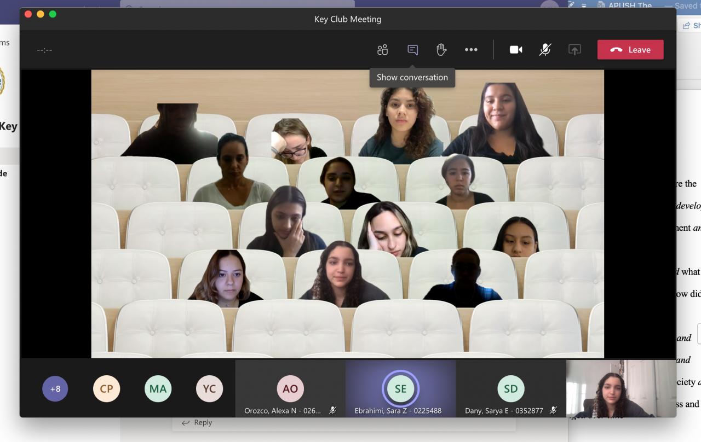Unmute the microphone
The height and width of the screenshot is (442, 701).
(545, 50)
